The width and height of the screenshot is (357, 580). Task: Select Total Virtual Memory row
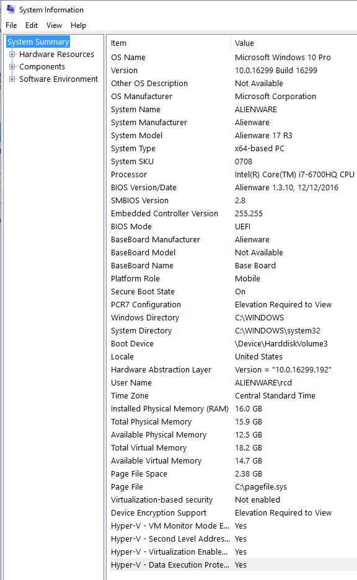[x=232, y=448]
